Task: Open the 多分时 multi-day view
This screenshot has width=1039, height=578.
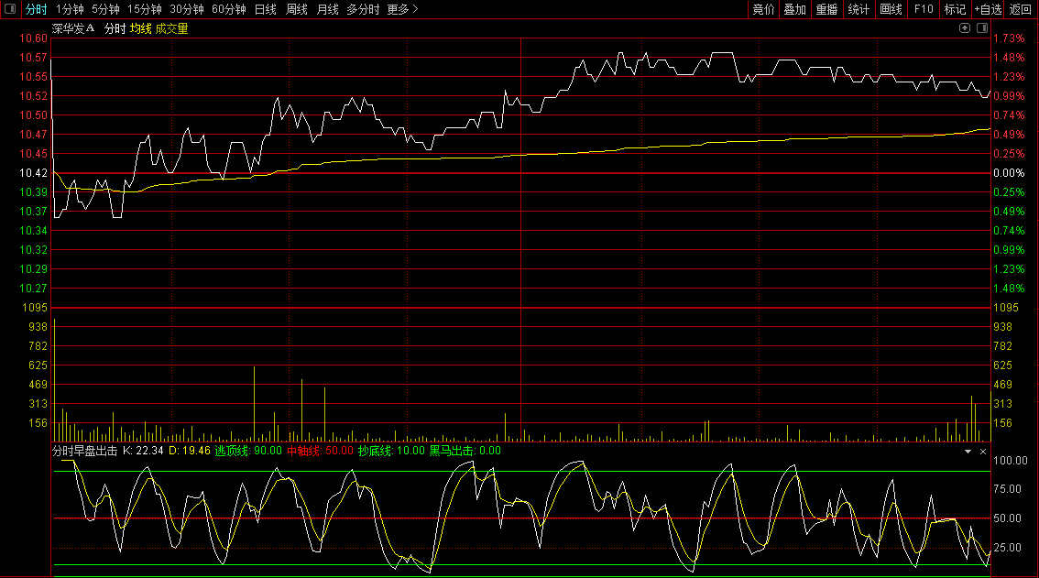Action: 363,9
